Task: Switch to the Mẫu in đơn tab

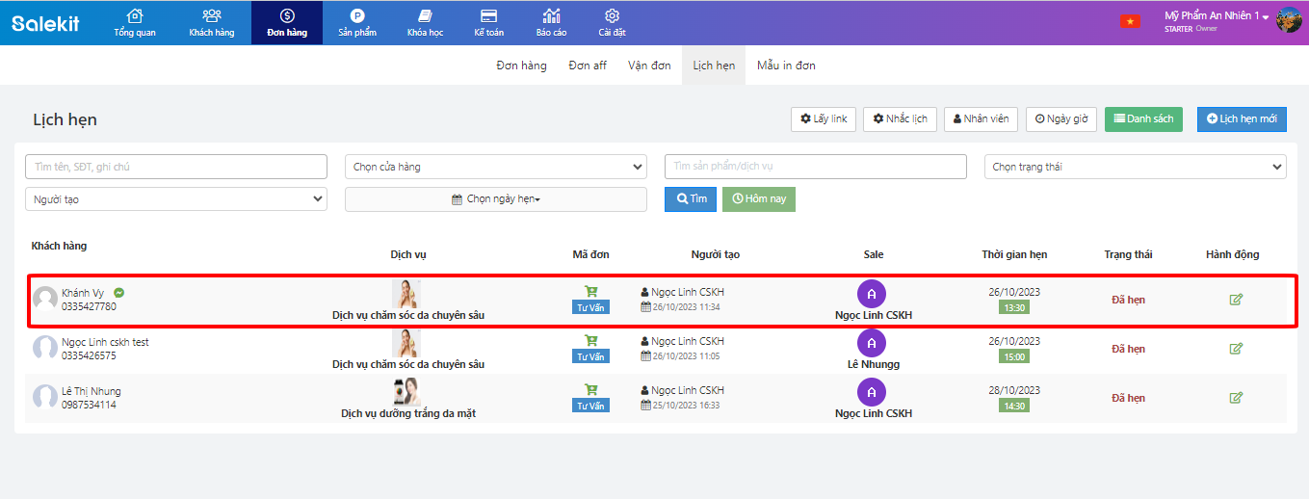Action: (786, 66)
